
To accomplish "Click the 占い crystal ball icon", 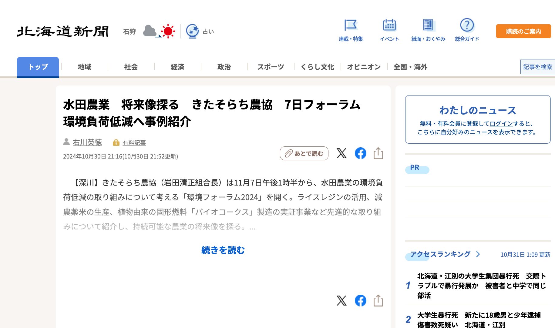I will point(192,31).
